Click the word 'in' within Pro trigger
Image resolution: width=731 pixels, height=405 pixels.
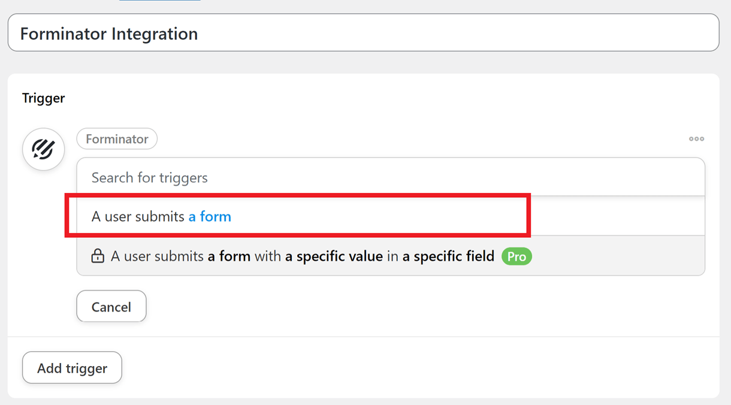(392, 256)
